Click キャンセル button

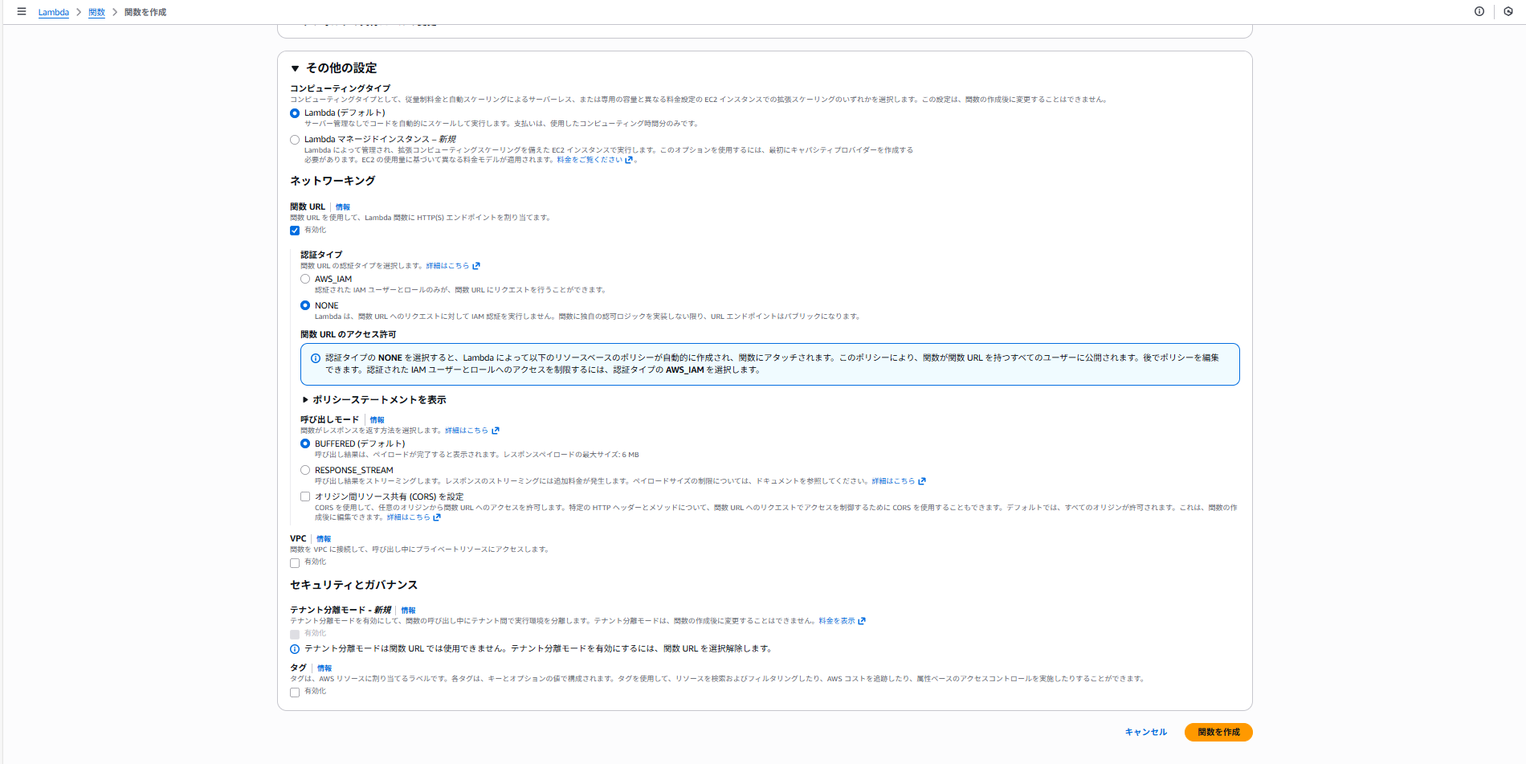pos(1146,732)
